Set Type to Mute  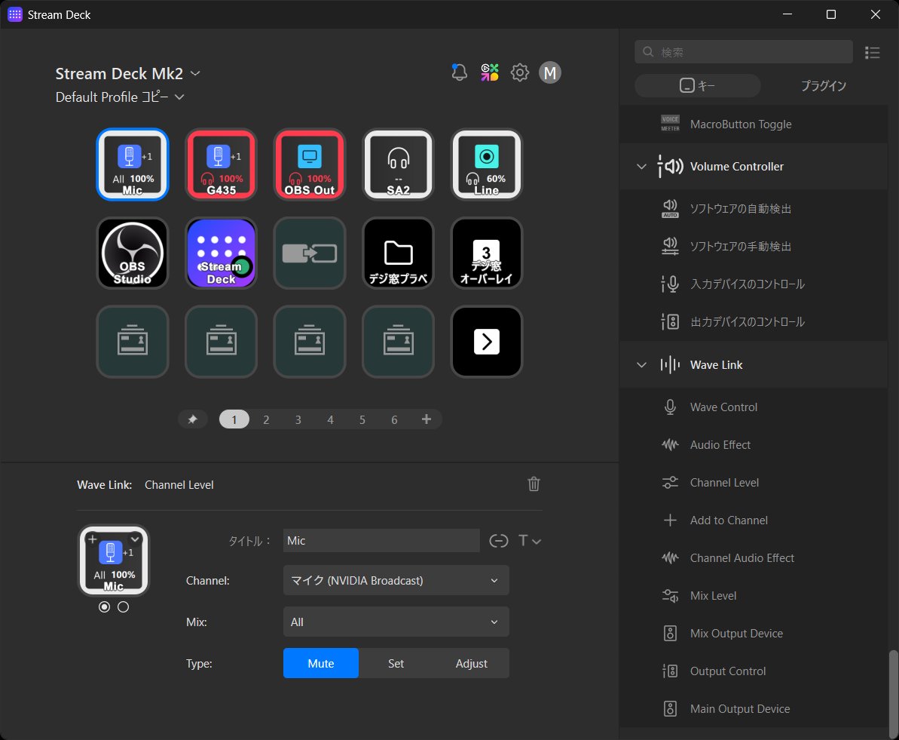click(x=321, y=663)
